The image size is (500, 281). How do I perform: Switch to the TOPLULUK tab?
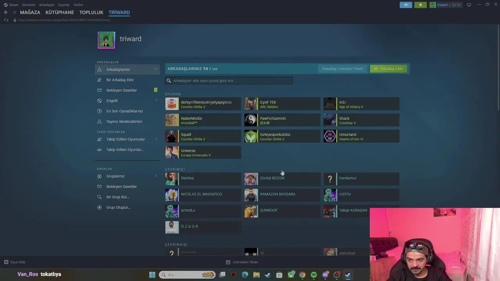[x=91, y=12]
